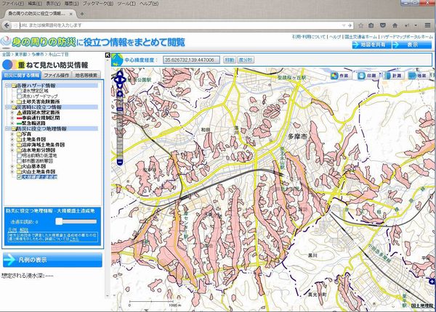The width and height of the screenshot is (436, 312).
Task: Click the map zoom-in plus button
Action: 121,92
